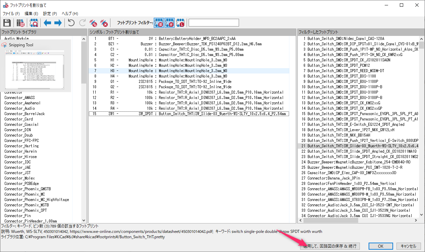Click the save (floppy disk) toolbar icon
This screenshot has width=425, height=252.
point(7,23)
